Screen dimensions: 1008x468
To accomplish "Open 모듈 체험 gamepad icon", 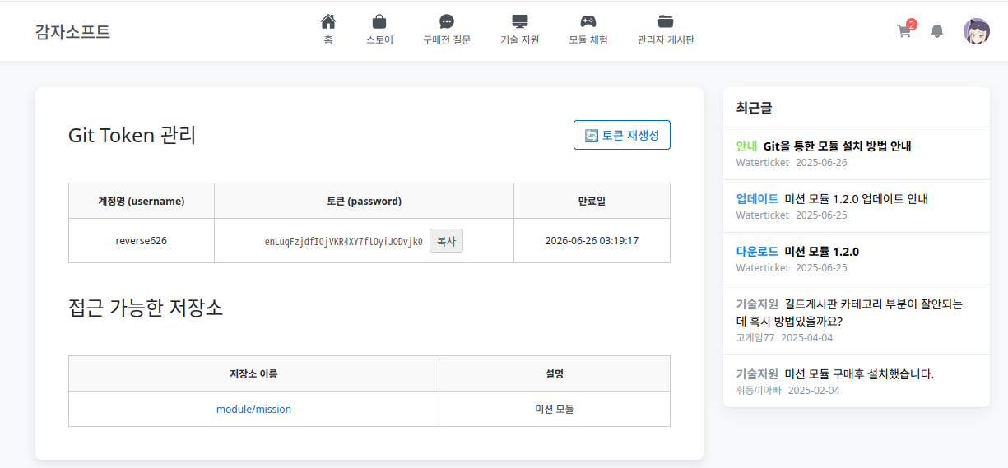I will pyautogui.click(x=588, y=21).
